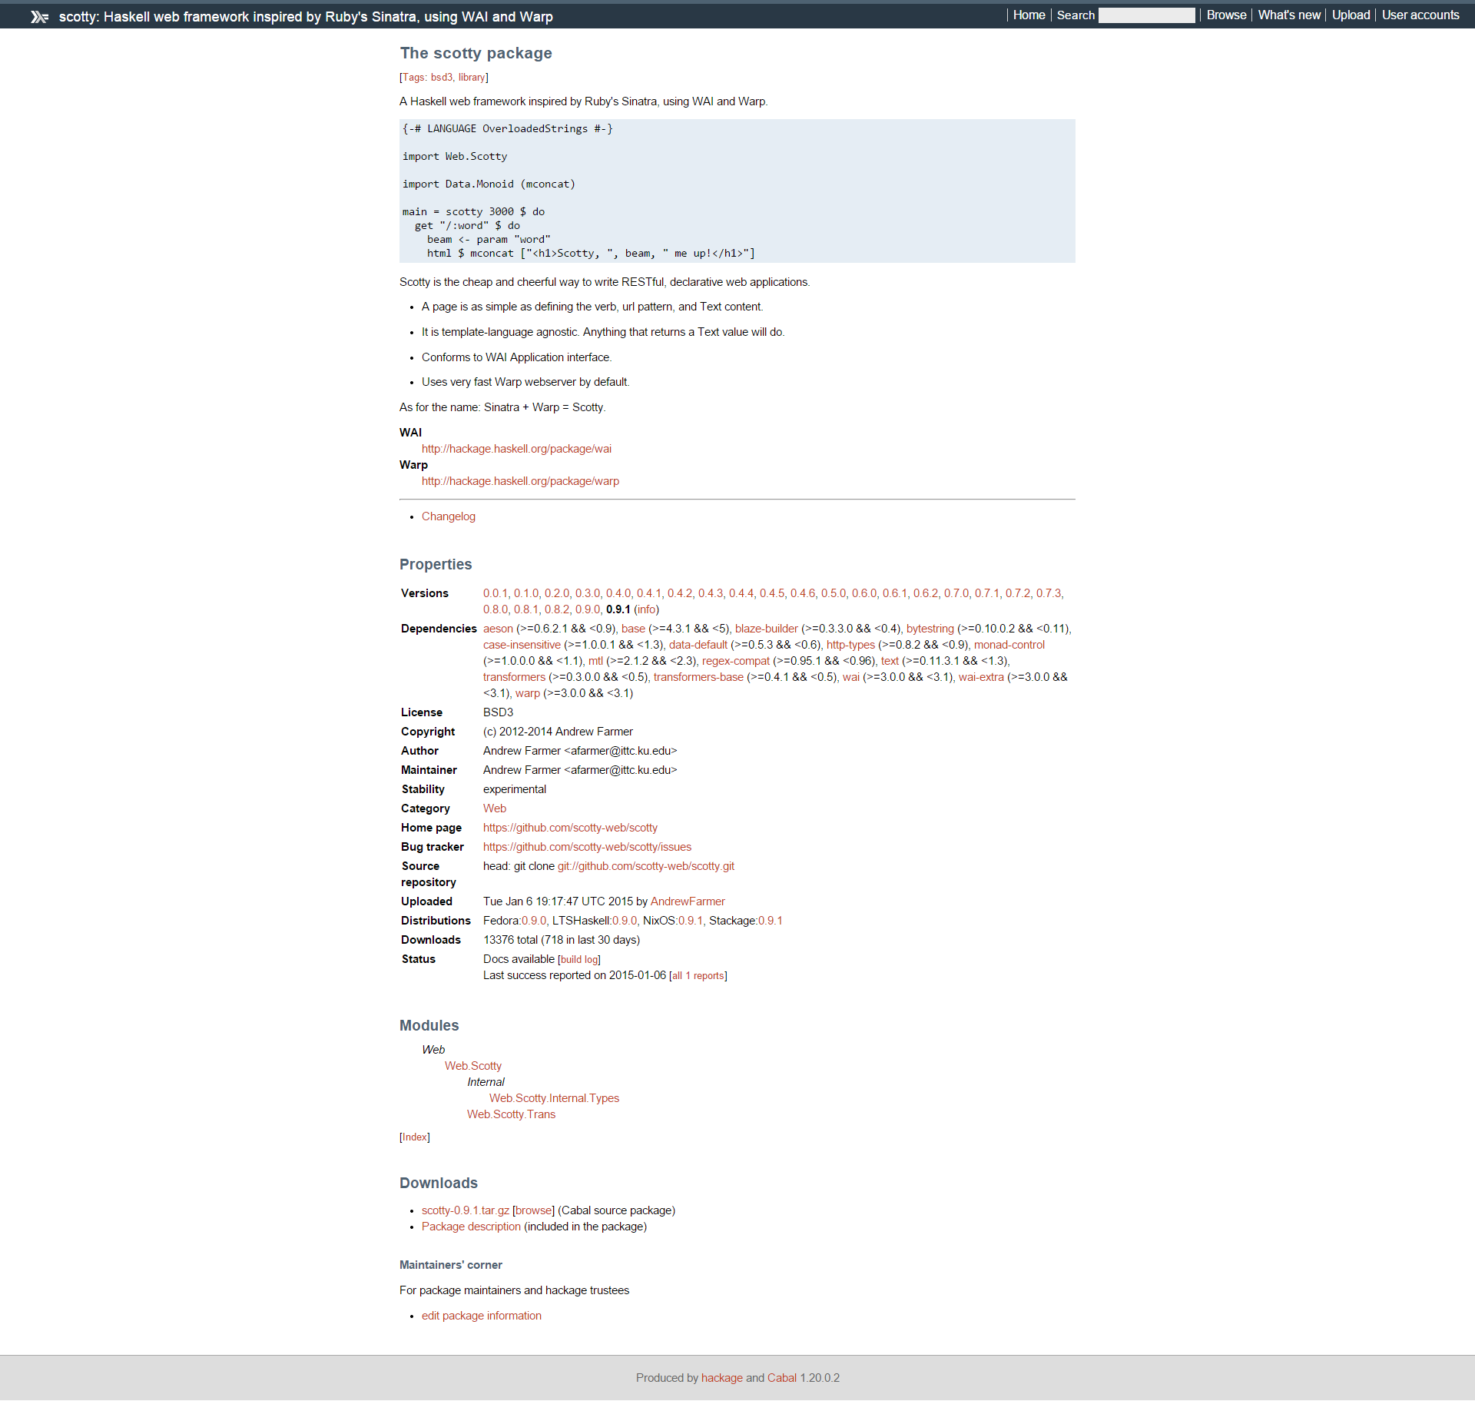Open Stackage 0.9.1 distribution link
This screenshot has width=1475, height=1401.
(771, 921)
